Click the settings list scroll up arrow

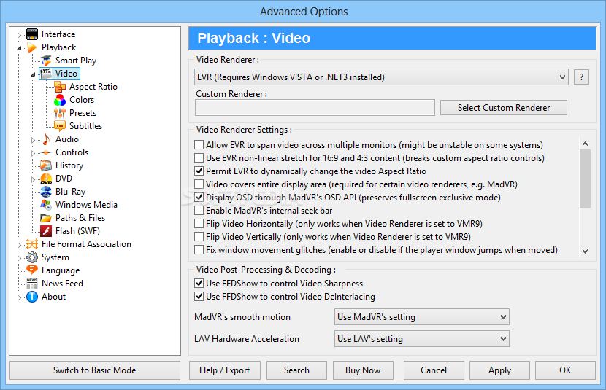pos(585,144)
